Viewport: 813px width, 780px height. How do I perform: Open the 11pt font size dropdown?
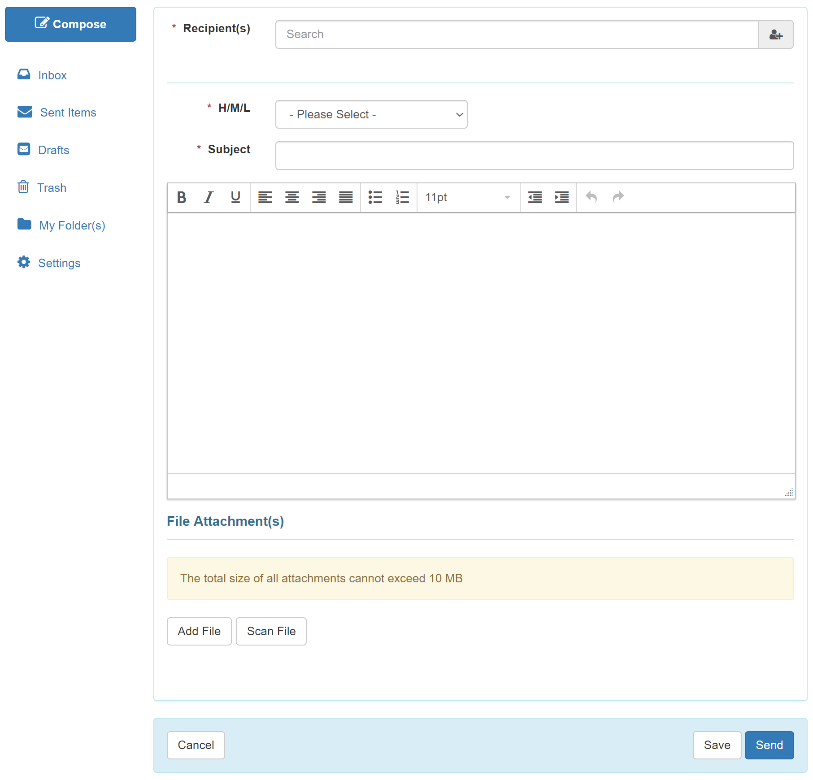click(468, 197)
